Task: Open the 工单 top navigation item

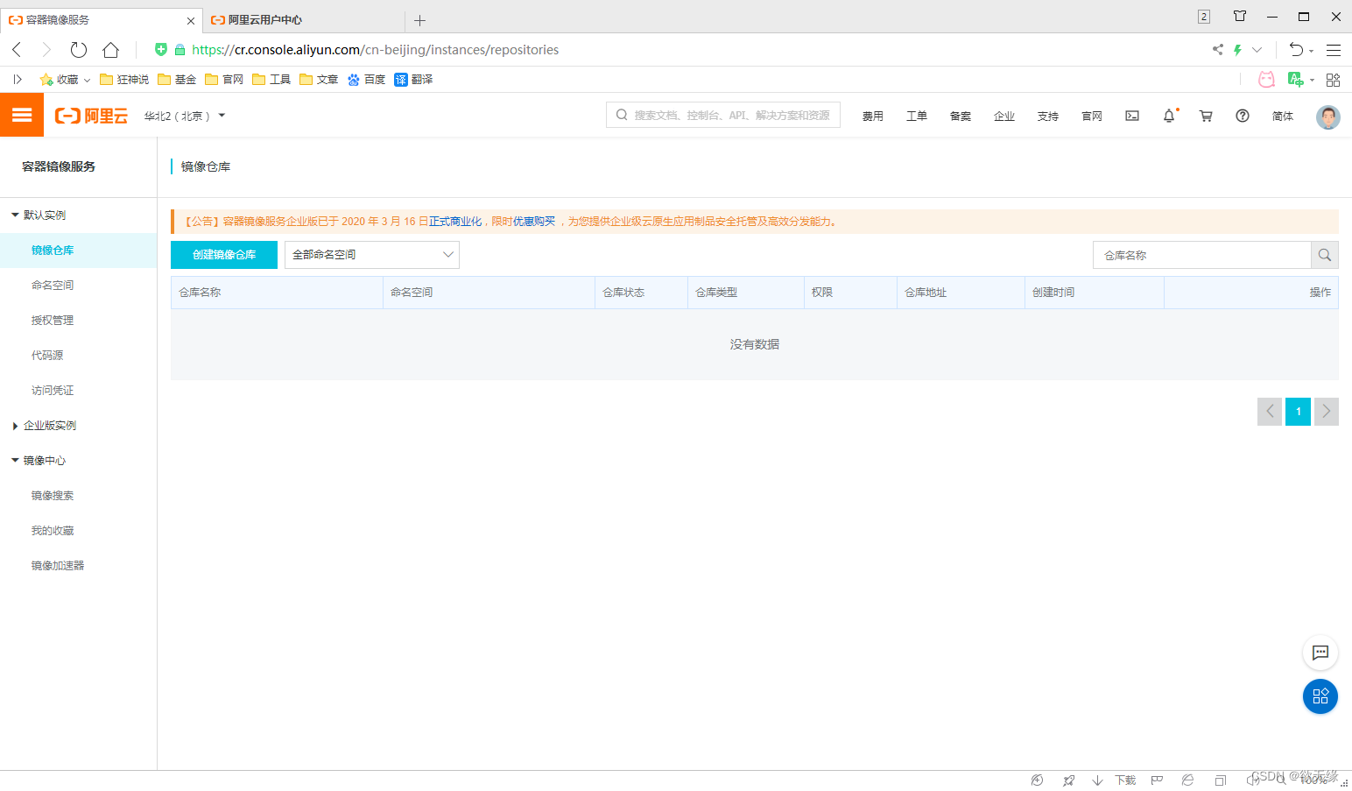Action: click(x=917, y=116)
